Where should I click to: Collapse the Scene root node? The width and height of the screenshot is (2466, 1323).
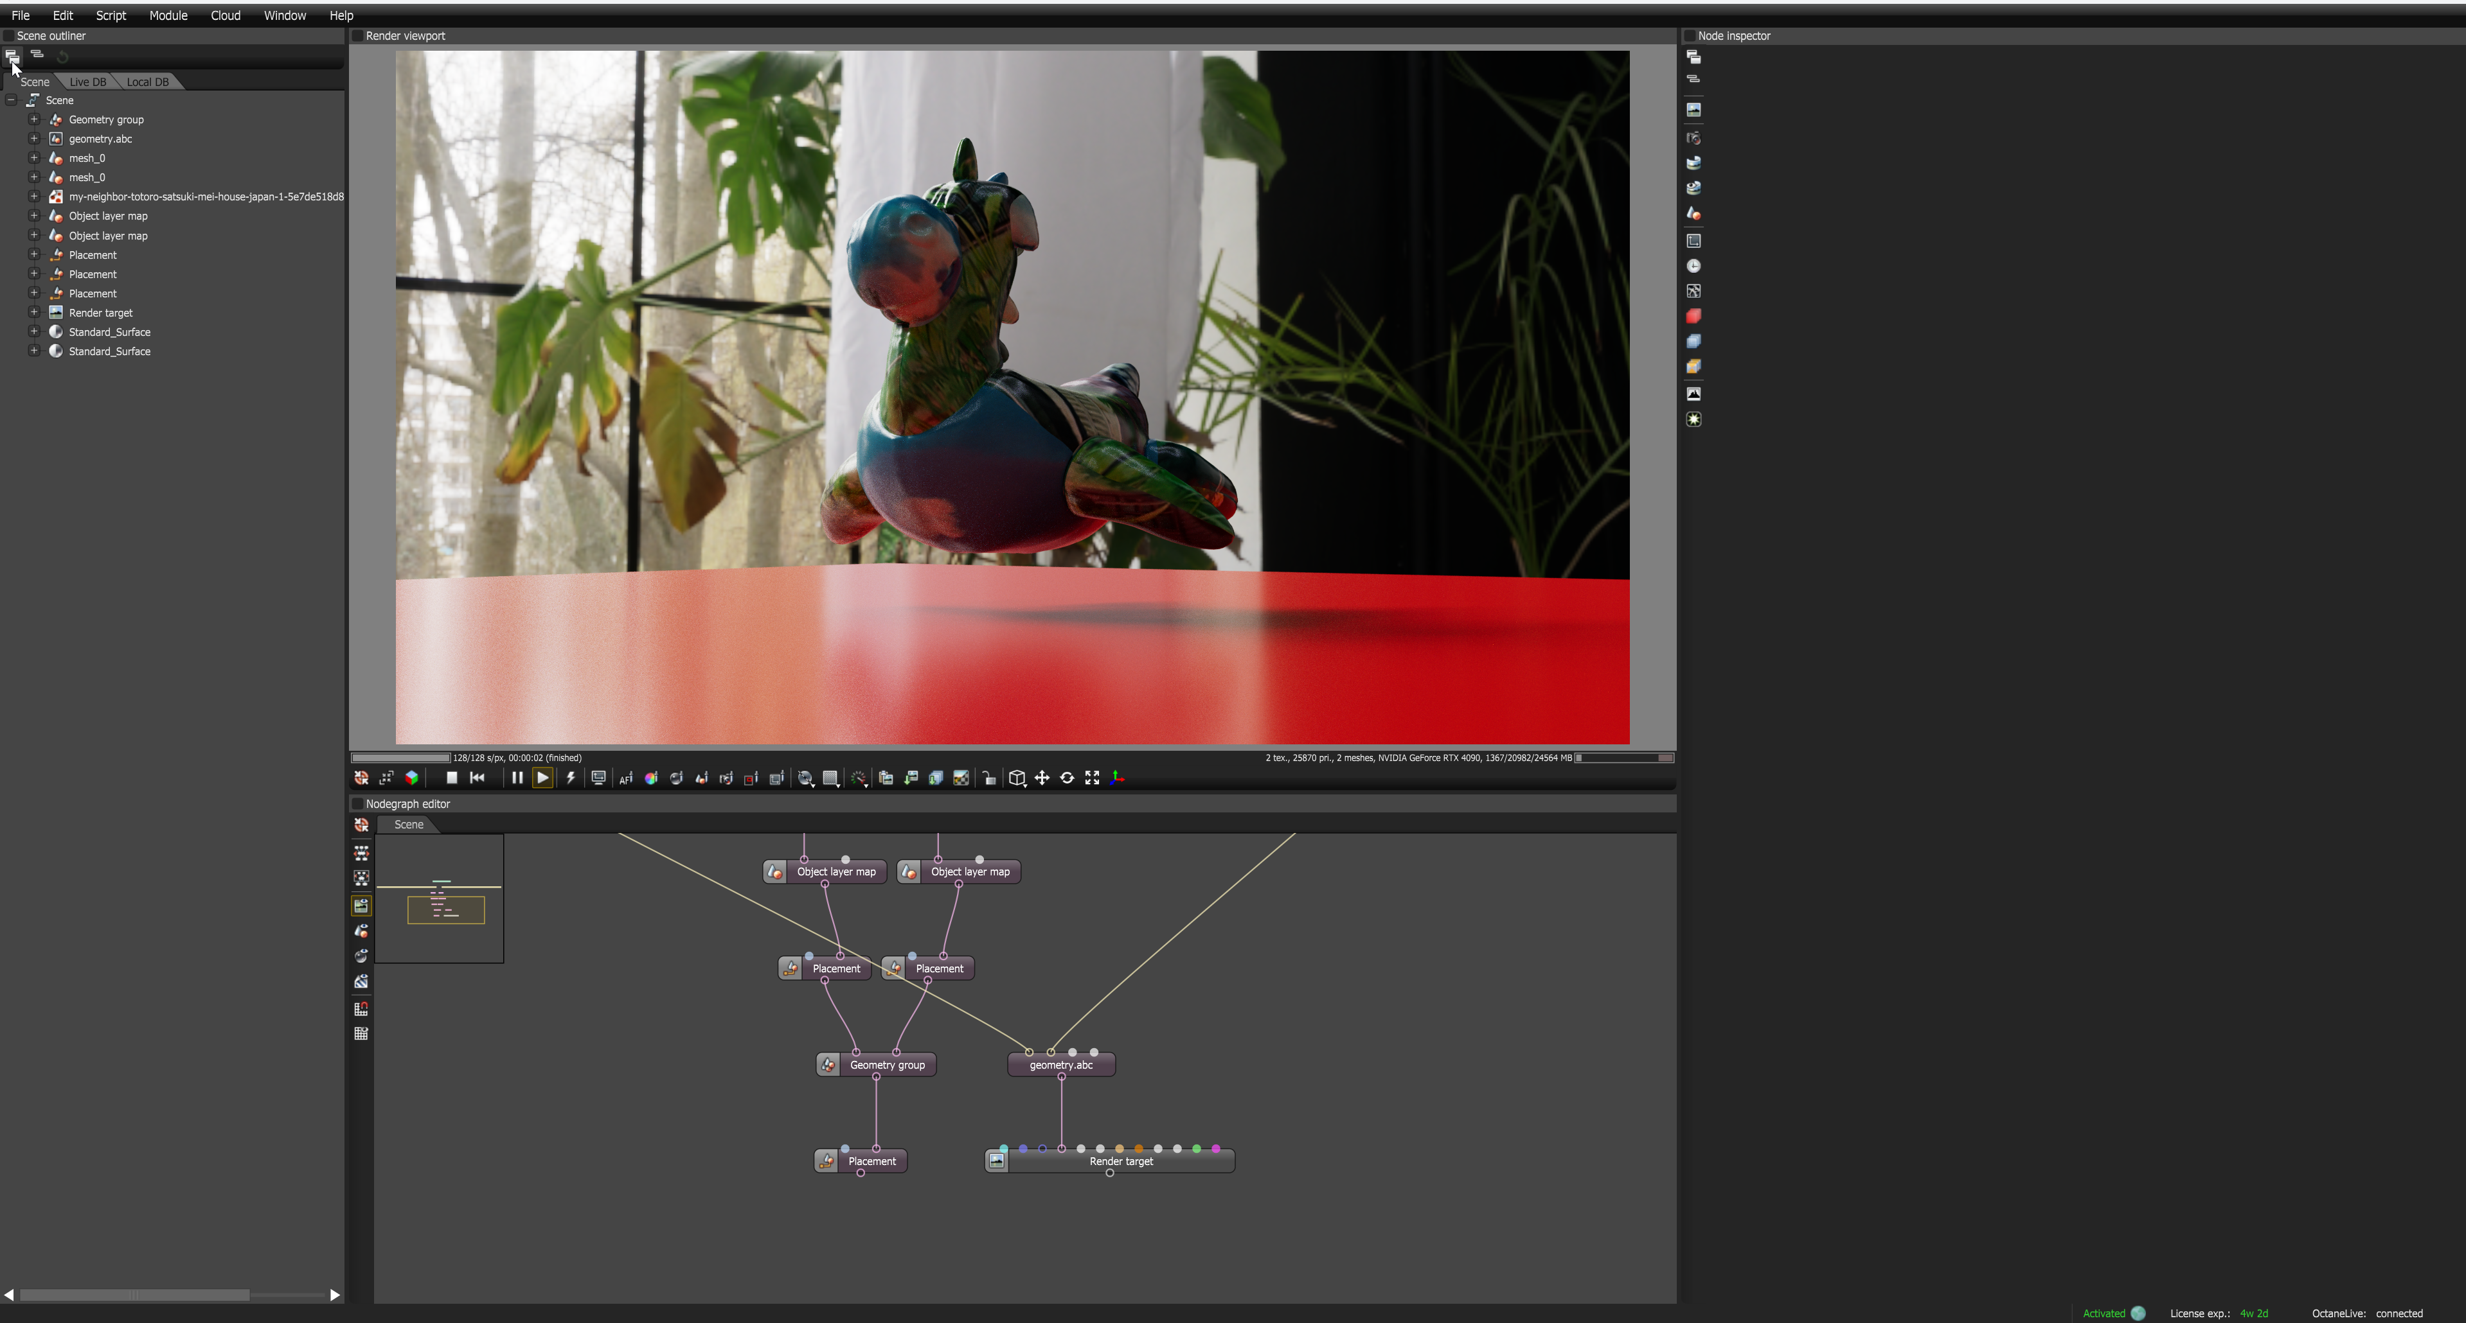click(10, 100)
